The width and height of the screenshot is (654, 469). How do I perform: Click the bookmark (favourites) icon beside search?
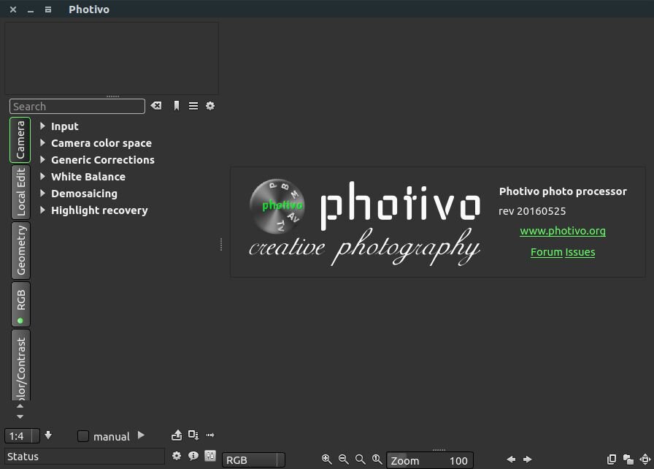coord(177,106)
